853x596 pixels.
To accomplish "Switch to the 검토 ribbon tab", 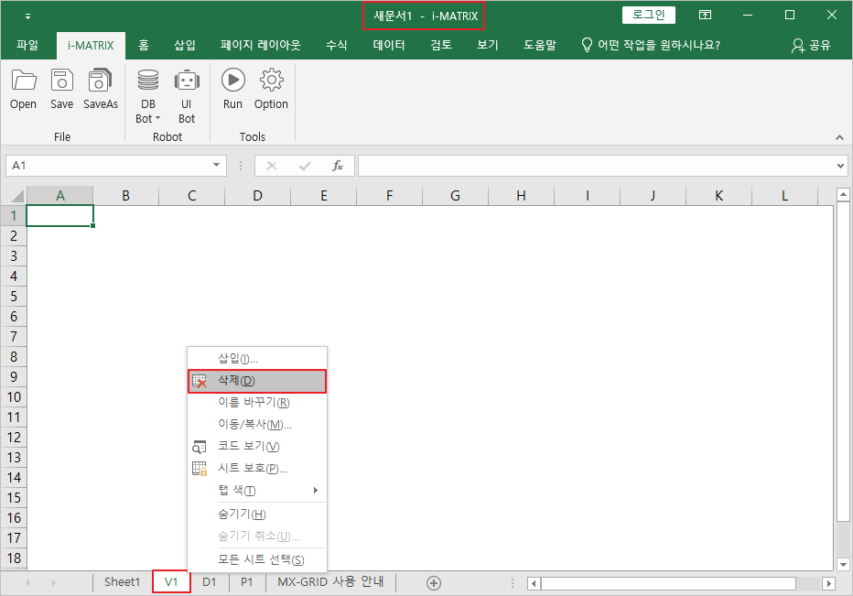I will tap(441, 45).
